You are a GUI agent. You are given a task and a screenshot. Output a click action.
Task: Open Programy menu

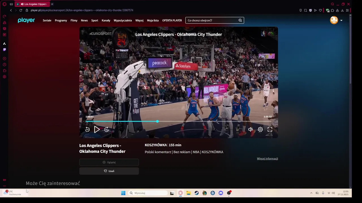(x=61, y=20)
